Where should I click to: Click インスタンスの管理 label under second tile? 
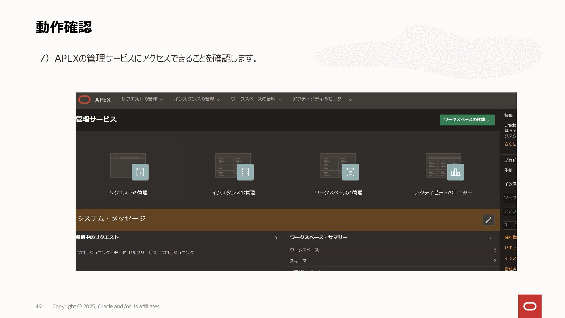[x=233, y=193]
